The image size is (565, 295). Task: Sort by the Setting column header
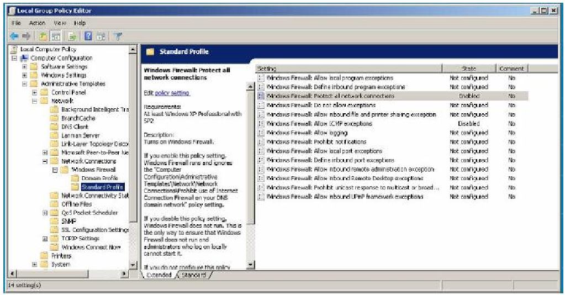point(349,69)
